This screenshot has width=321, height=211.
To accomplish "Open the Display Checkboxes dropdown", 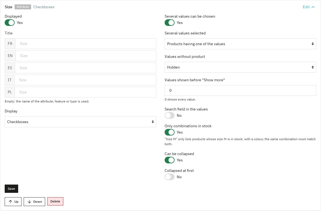I will [80, 122].
